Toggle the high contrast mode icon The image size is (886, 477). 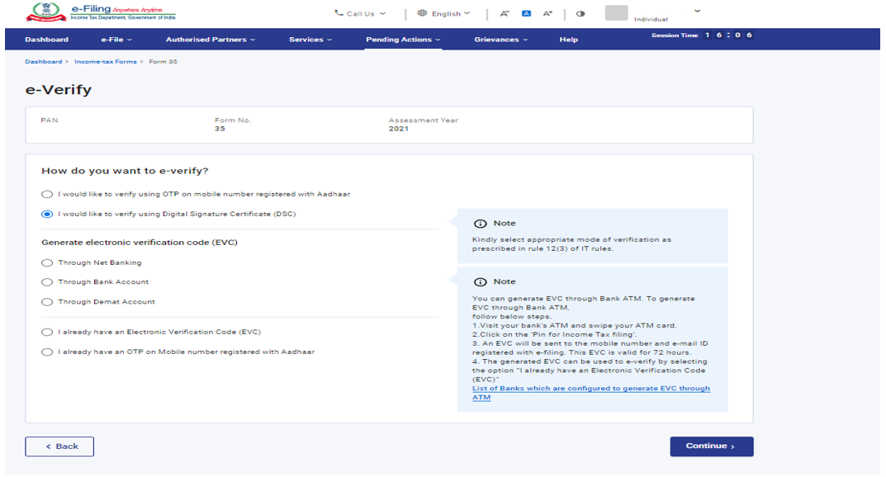580,14
